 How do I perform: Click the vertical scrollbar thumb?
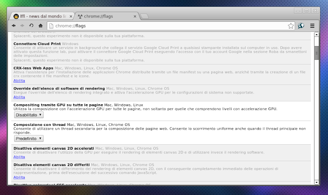(317, 53)
